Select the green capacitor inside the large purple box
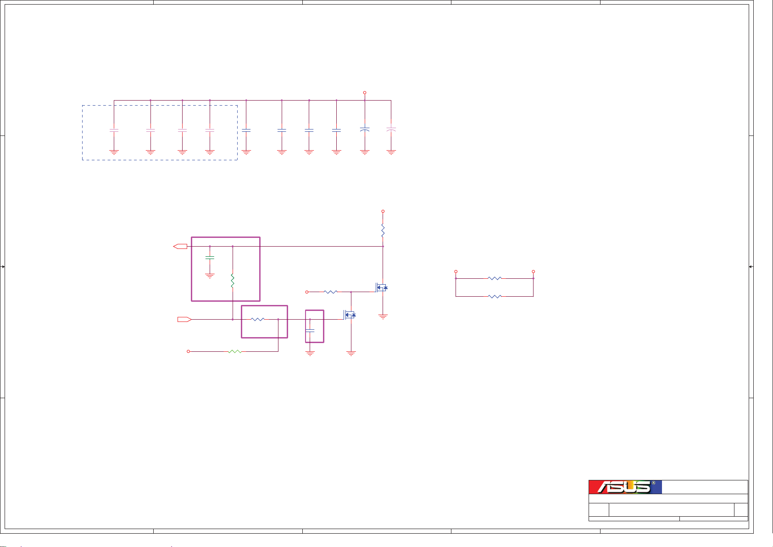This screenshot has width=773, height=547. coord(210,258)
